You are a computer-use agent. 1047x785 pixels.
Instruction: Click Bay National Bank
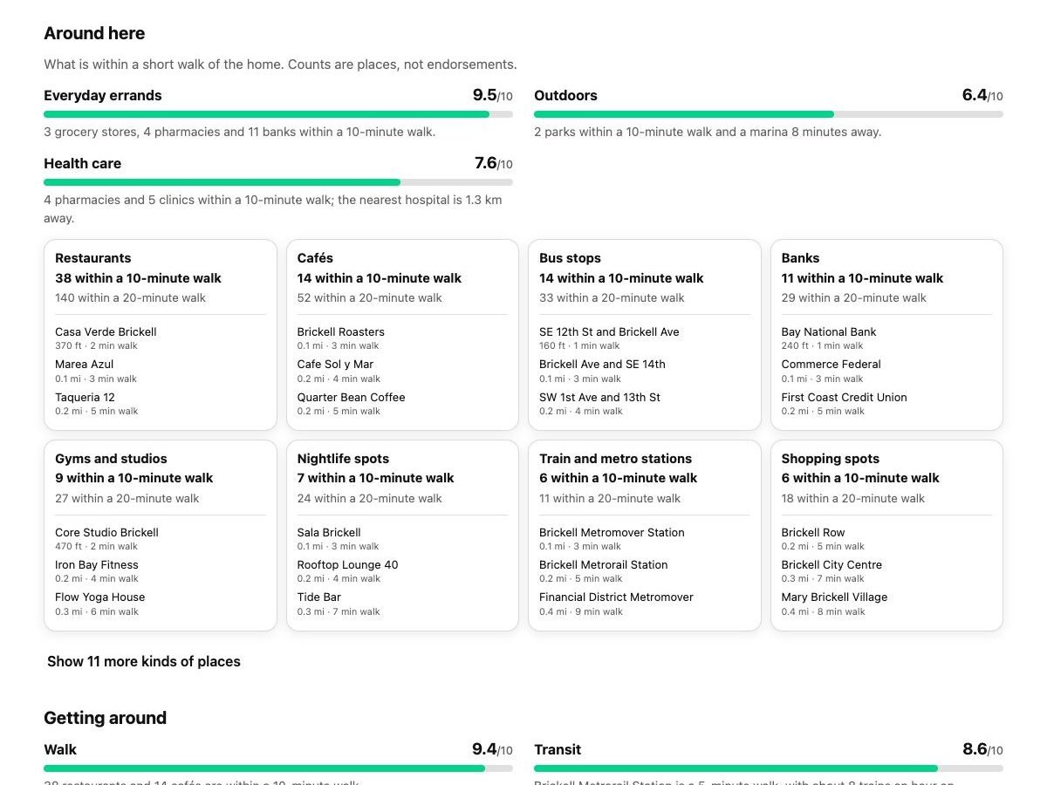tap(829, 331)
